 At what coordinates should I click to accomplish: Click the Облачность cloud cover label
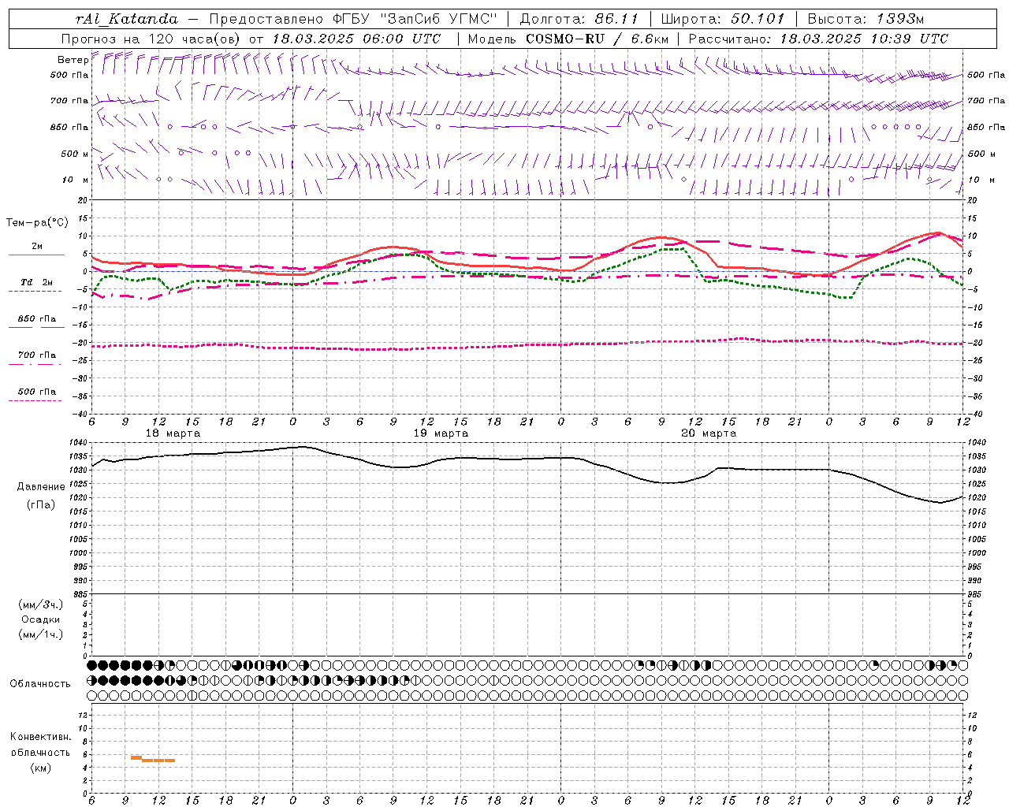click(x=40, y=684)
